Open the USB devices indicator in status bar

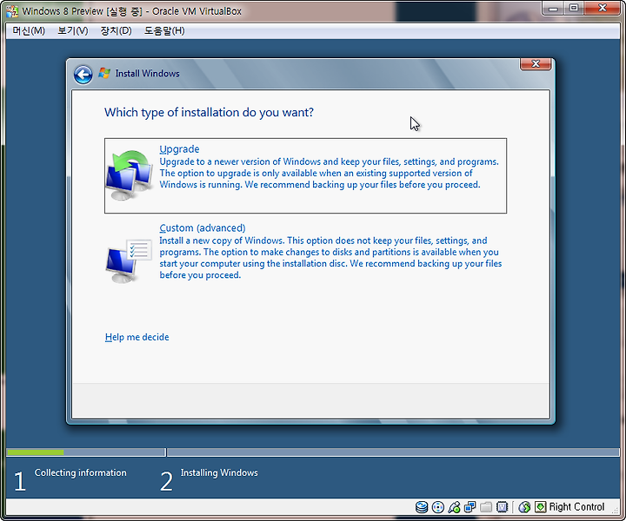click(454, 507)
